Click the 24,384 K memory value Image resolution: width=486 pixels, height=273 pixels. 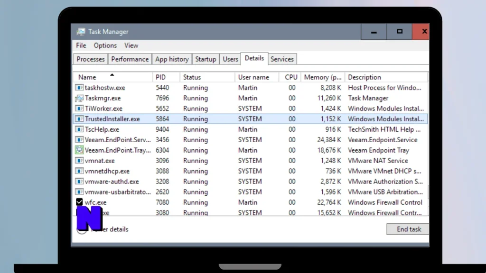329,140
